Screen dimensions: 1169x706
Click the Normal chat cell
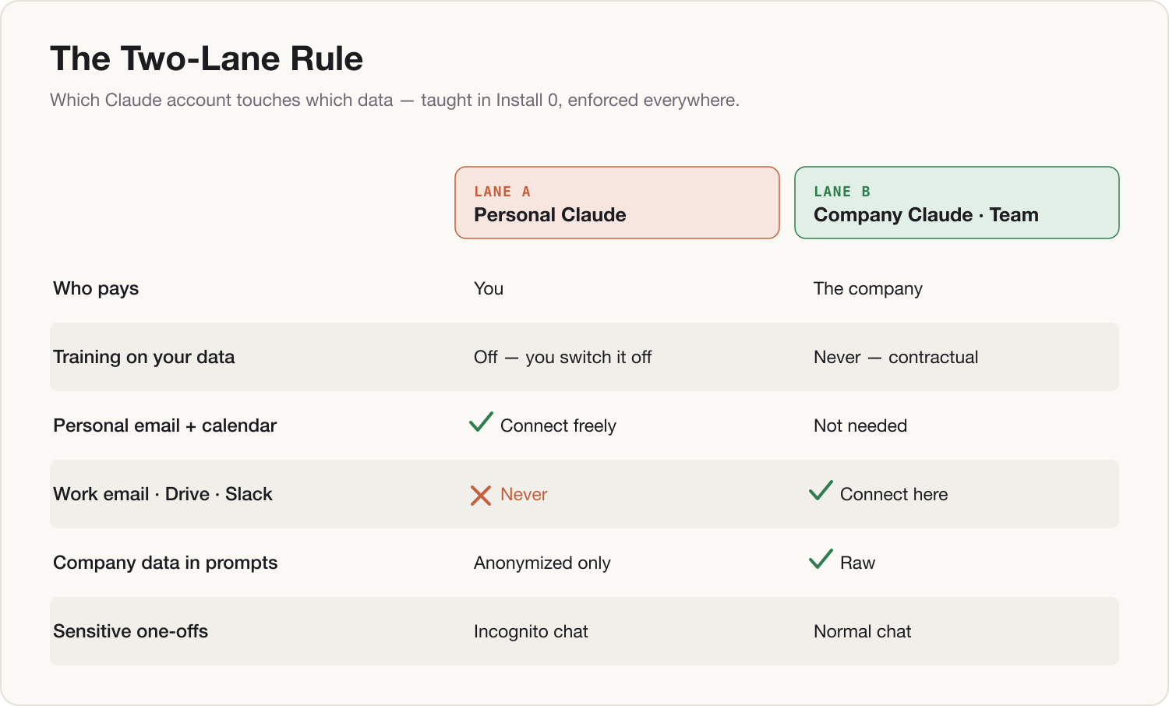[862, 631]
